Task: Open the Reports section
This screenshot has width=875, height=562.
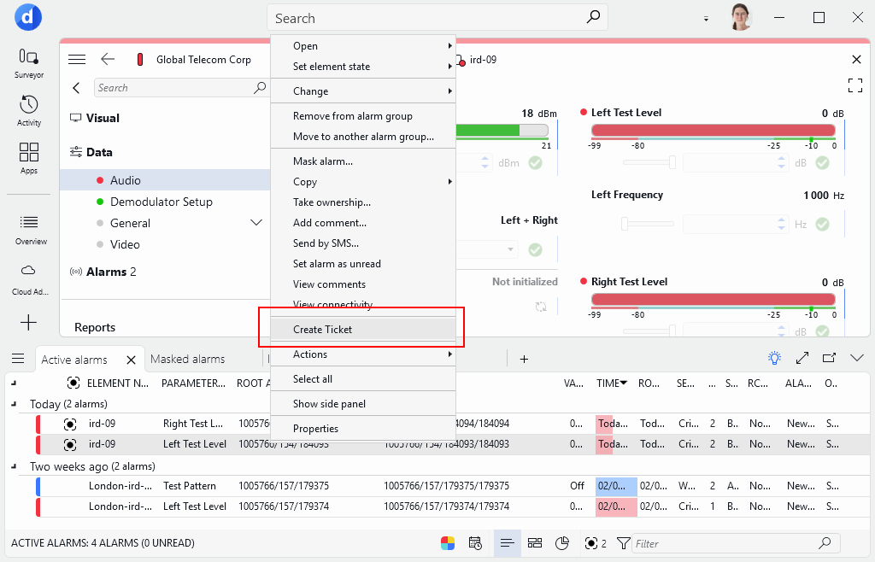Action: coord(95,327)
